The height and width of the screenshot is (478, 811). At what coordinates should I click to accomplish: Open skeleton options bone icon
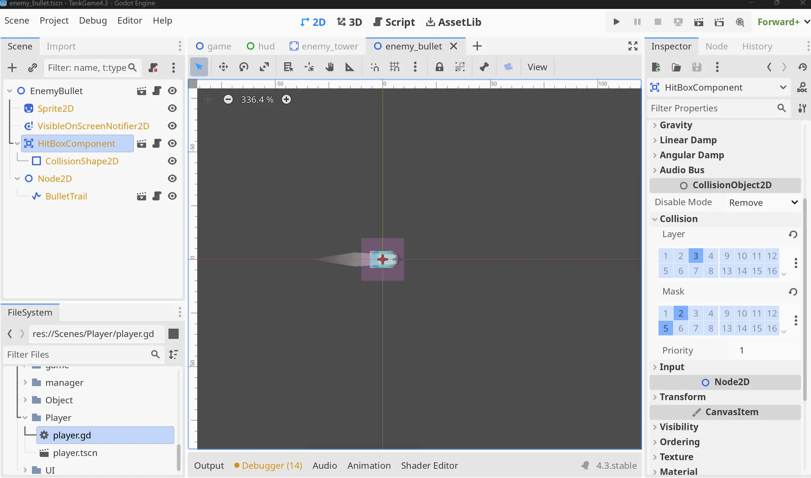pyautogui.click(x=484, y=67)
